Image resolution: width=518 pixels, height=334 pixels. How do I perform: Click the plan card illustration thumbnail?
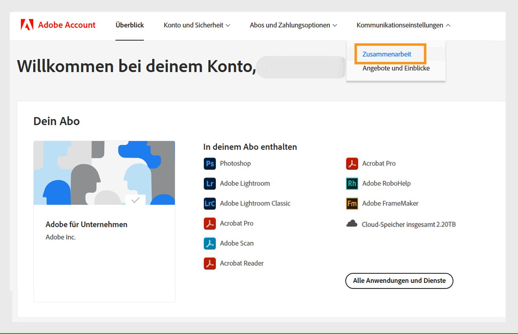104,173
